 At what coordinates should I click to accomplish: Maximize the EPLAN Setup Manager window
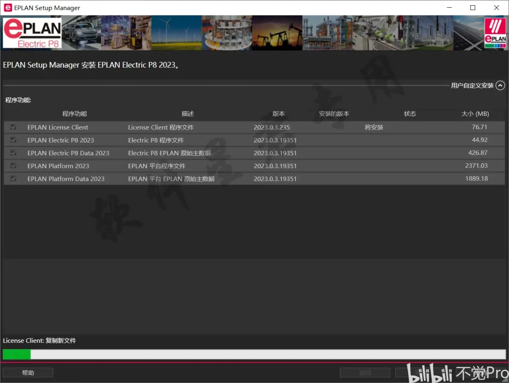(473, 7)
